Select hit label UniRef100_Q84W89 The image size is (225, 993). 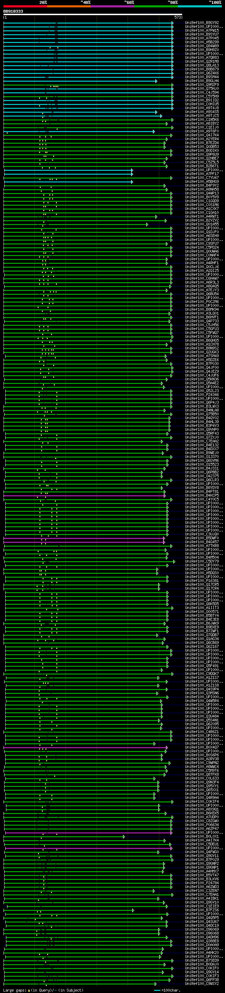[202, 46]
